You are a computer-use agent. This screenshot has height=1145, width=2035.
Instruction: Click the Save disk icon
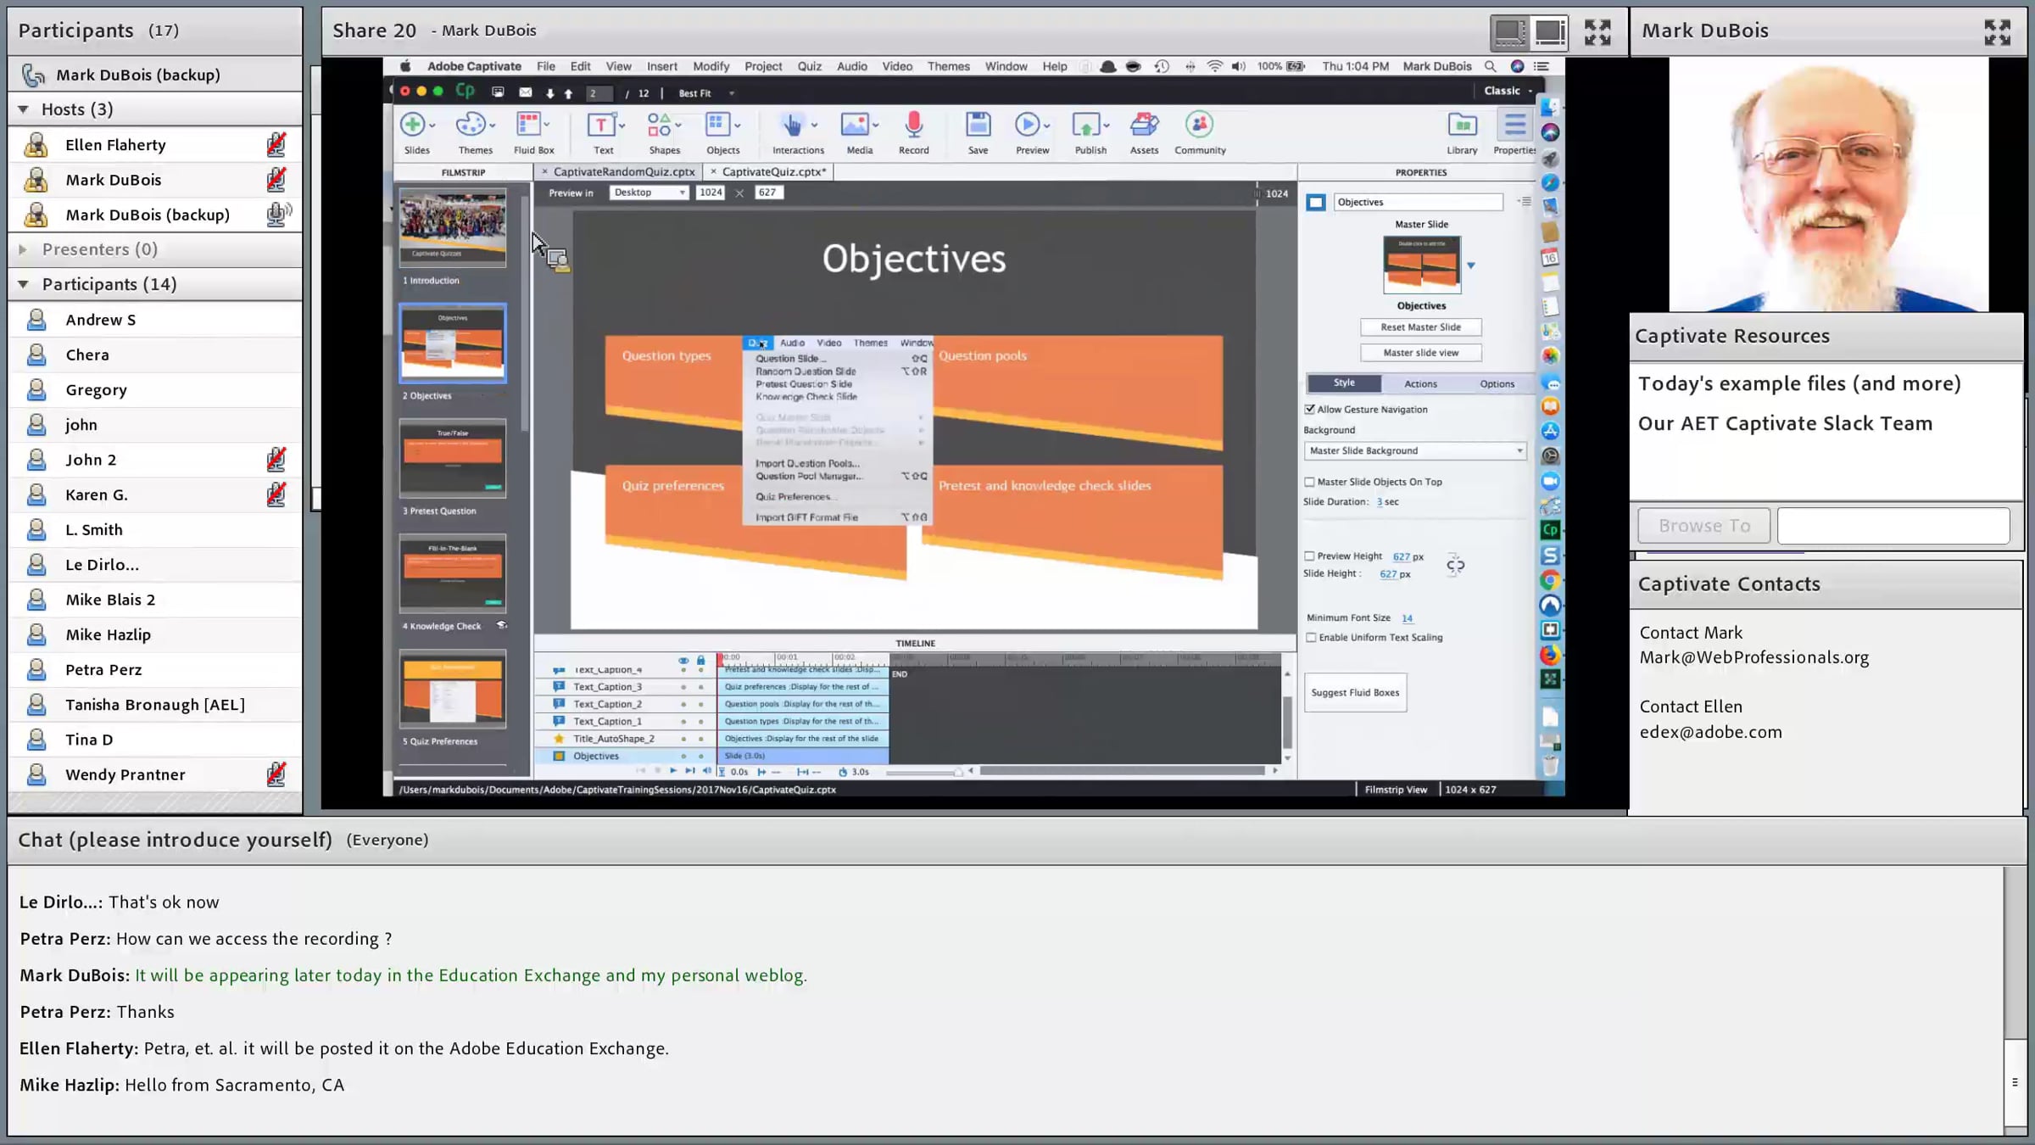coord(978,126)
